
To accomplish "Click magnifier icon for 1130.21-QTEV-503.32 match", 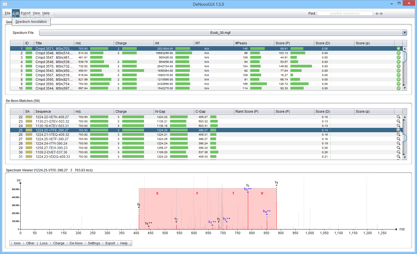I will click(398, 121).
